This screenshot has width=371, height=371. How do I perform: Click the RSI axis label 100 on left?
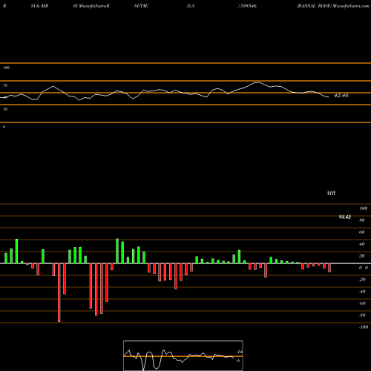coord(6,68)
